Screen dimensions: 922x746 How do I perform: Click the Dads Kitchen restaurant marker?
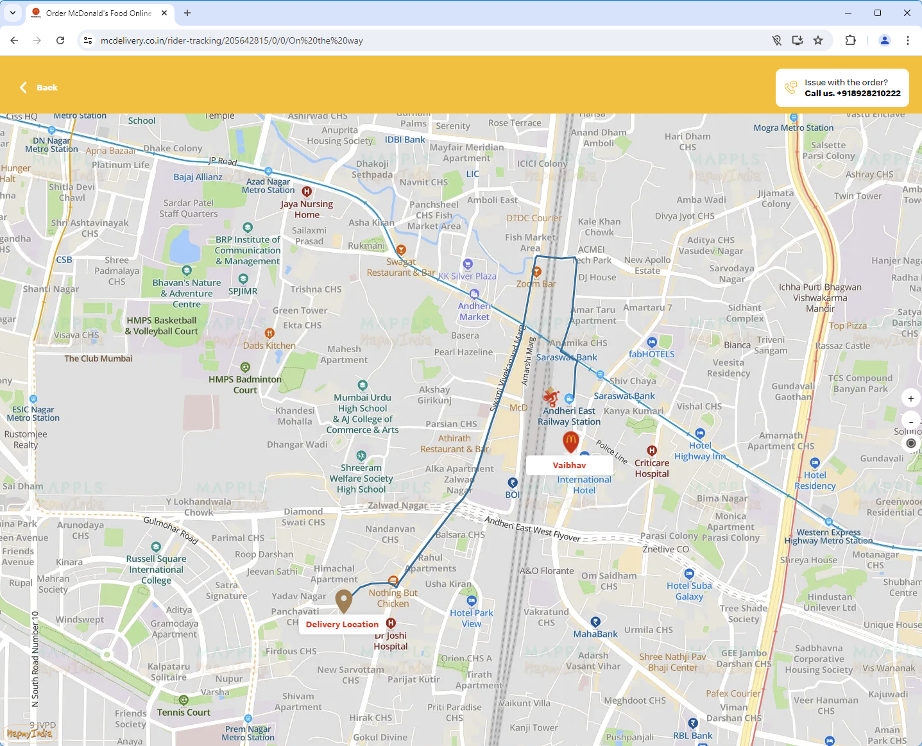click(269, 333)
